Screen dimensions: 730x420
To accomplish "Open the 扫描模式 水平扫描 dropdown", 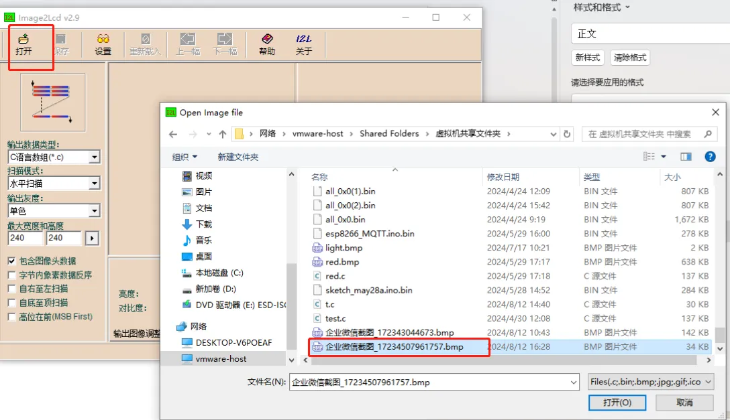I will [x=94, y=184].
